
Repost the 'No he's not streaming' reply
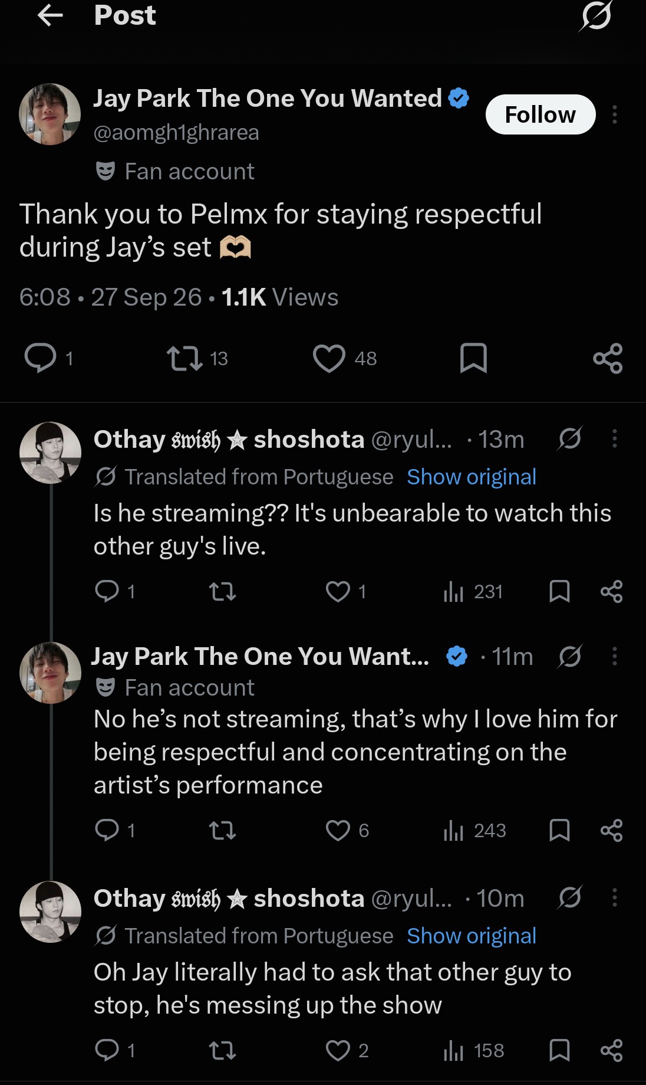tap(223, 831)
